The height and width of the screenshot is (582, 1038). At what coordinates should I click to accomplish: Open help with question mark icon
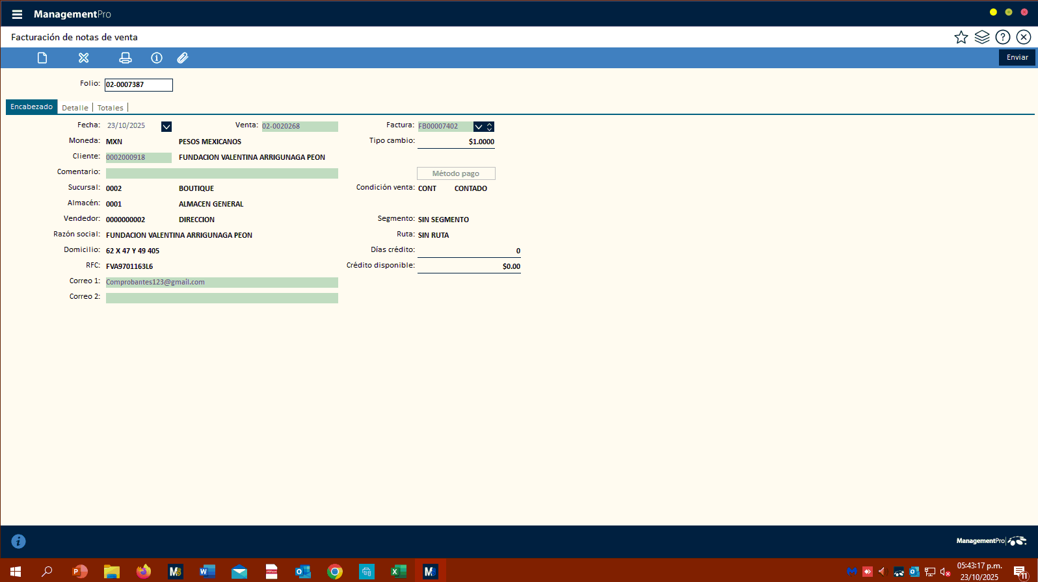coord(1003,37)
